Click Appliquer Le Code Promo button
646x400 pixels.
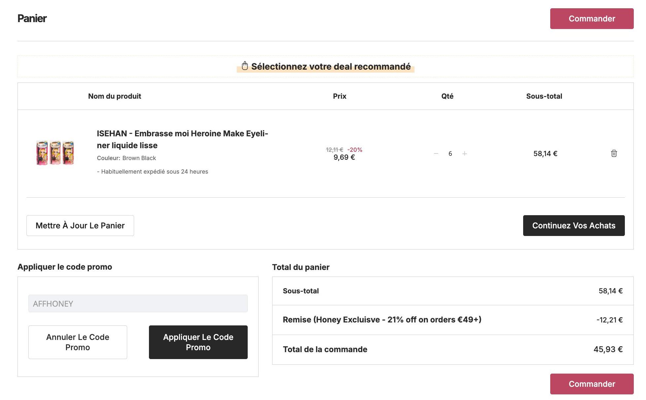click(198, 342)
